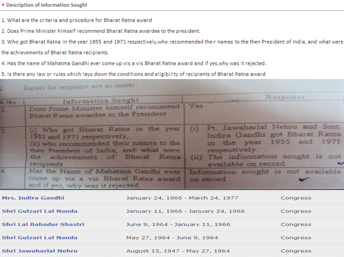The width and height of the screenshot is (344, 257).
Task: Click the 'Information Sought' column header in scan
Action: pyautogui.click(x=101, y=100)
